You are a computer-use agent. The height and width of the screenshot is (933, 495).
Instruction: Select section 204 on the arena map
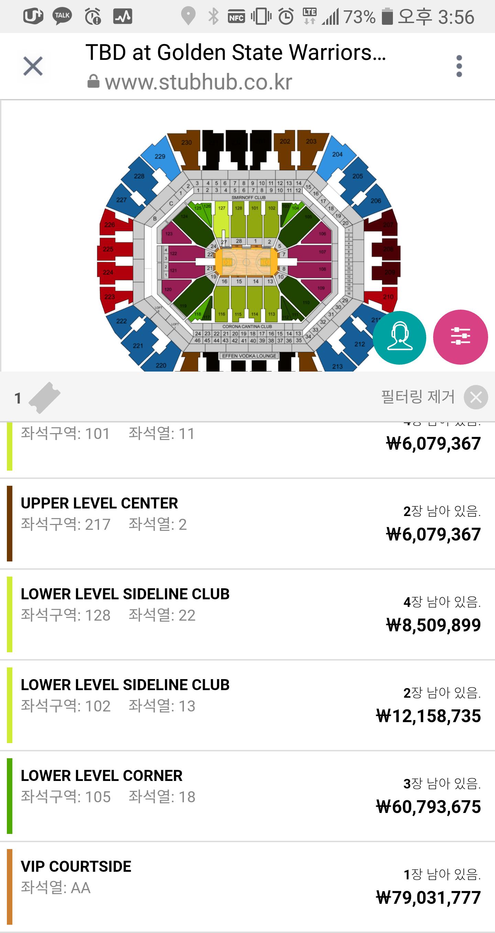click(x=337, y=155)
